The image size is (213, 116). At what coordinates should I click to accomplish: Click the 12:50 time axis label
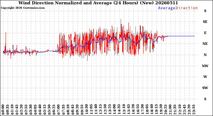tap(105, 110)
